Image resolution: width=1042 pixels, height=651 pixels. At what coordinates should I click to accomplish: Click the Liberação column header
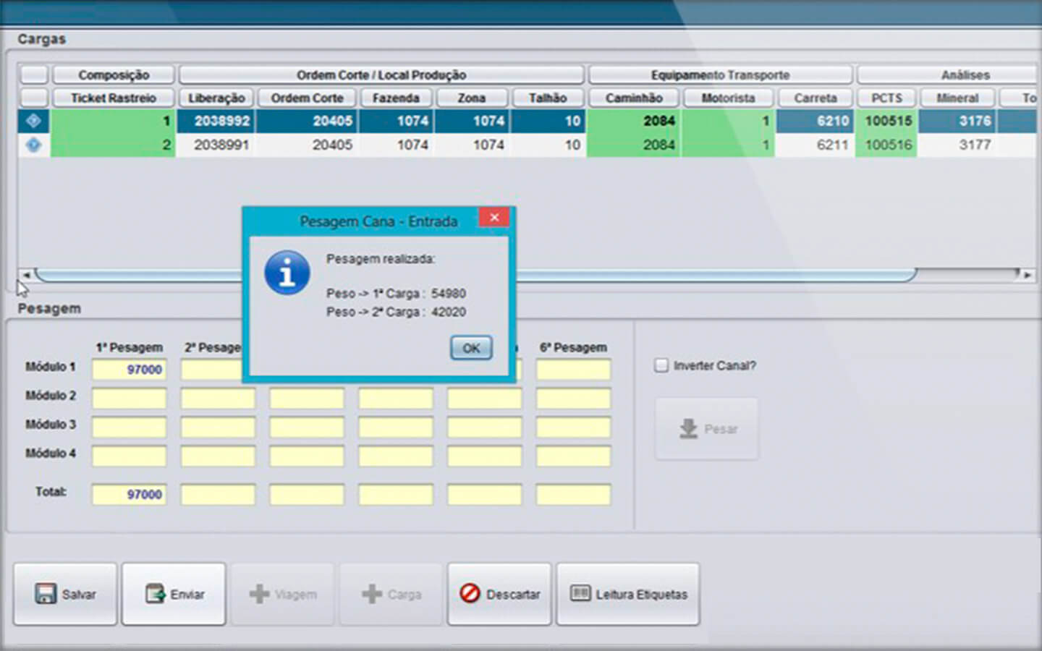(x=216, y=98)
